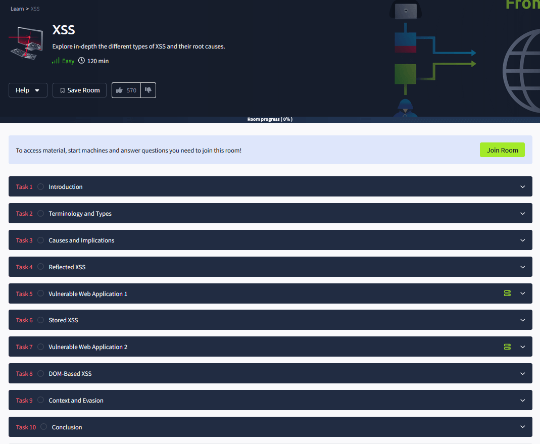540x444 pixels.
Task: Open the Task 10 Conclusion row
Action: [x=270, y=427]
